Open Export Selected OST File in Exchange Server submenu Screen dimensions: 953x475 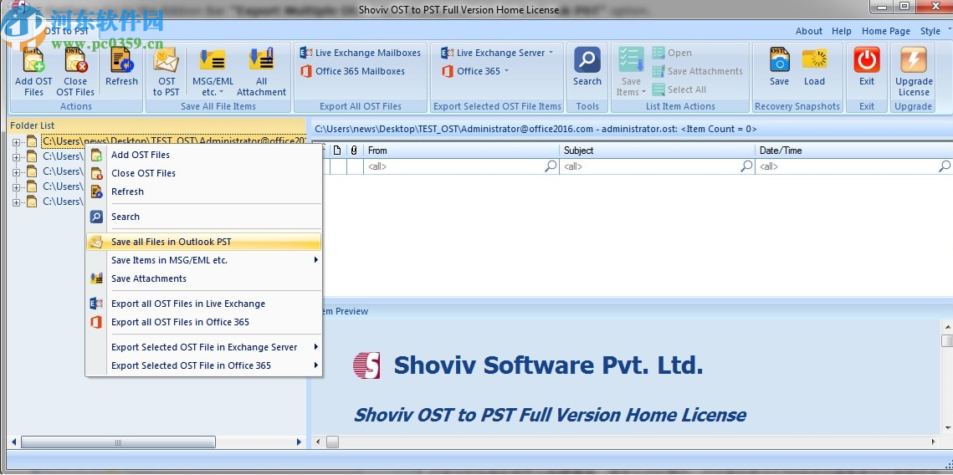(203, 347)
